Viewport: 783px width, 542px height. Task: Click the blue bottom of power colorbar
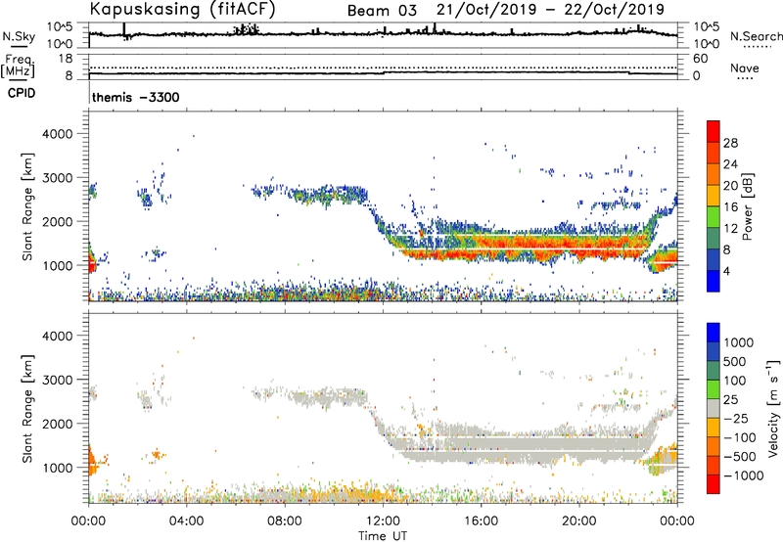(714, 281)
